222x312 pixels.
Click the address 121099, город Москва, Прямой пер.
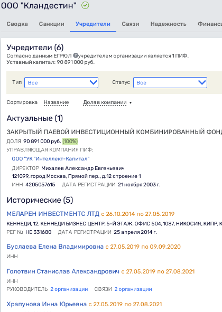coord(76,176)
